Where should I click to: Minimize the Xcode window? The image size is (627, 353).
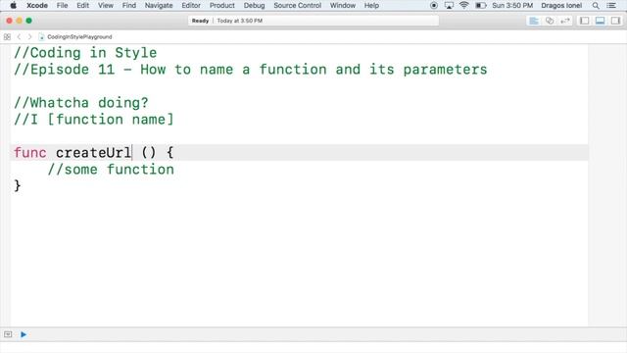tap(20, 21)
